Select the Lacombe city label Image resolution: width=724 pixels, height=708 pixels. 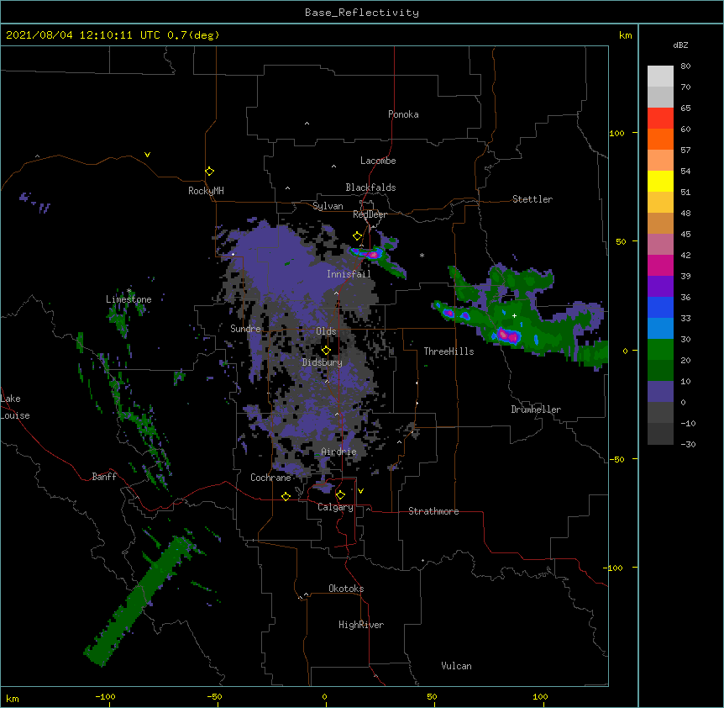coord(378,161)
